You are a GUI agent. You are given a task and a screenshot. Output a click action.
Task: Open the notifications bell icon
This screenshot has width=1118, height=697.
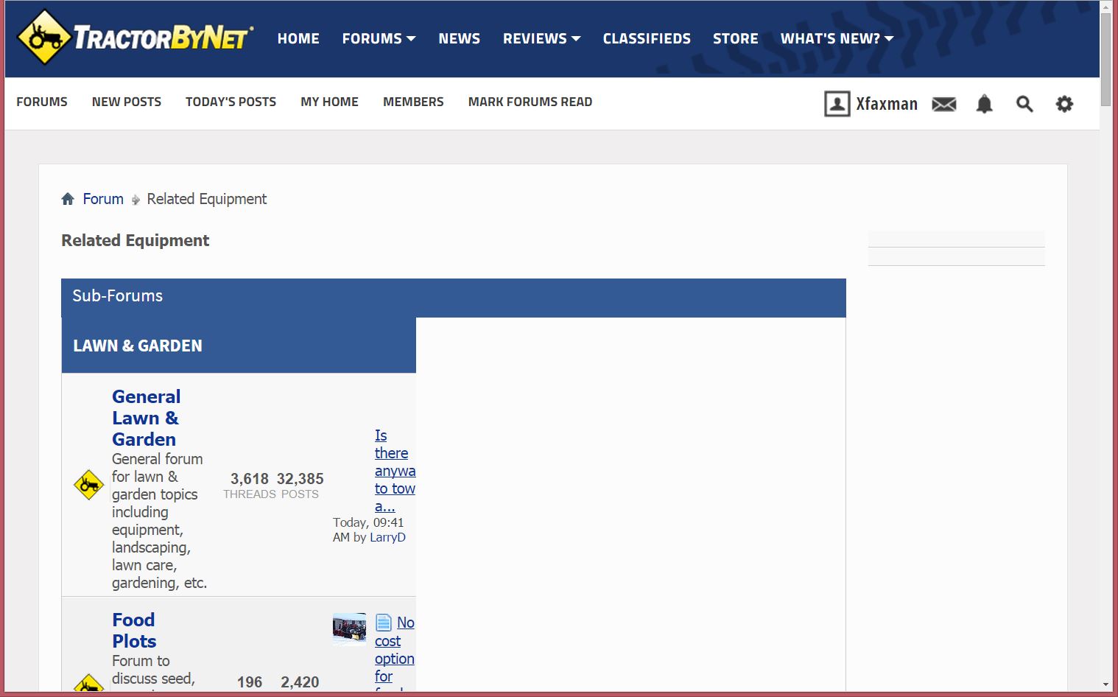tap(984, 104)
